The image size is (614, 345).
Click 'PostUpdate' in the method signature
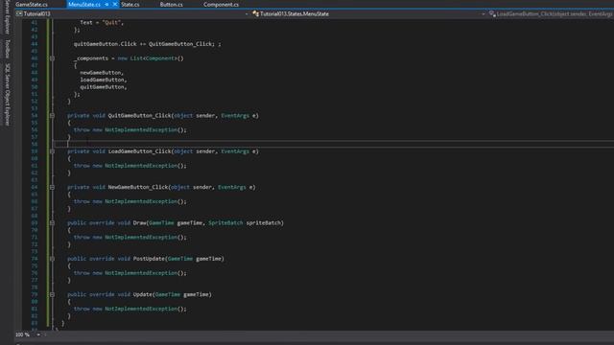[x=149, y=259]
